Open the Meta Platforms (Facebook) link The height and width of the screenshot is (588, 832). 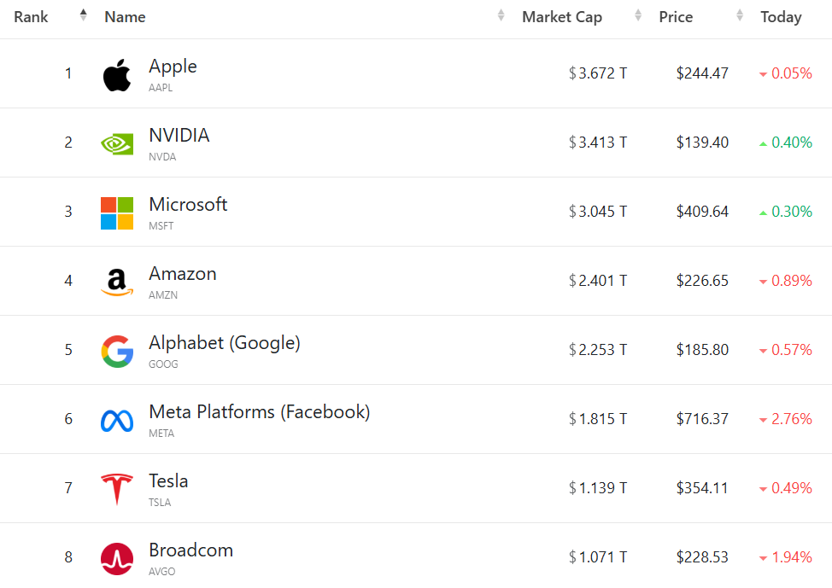(x=259, y=412)
